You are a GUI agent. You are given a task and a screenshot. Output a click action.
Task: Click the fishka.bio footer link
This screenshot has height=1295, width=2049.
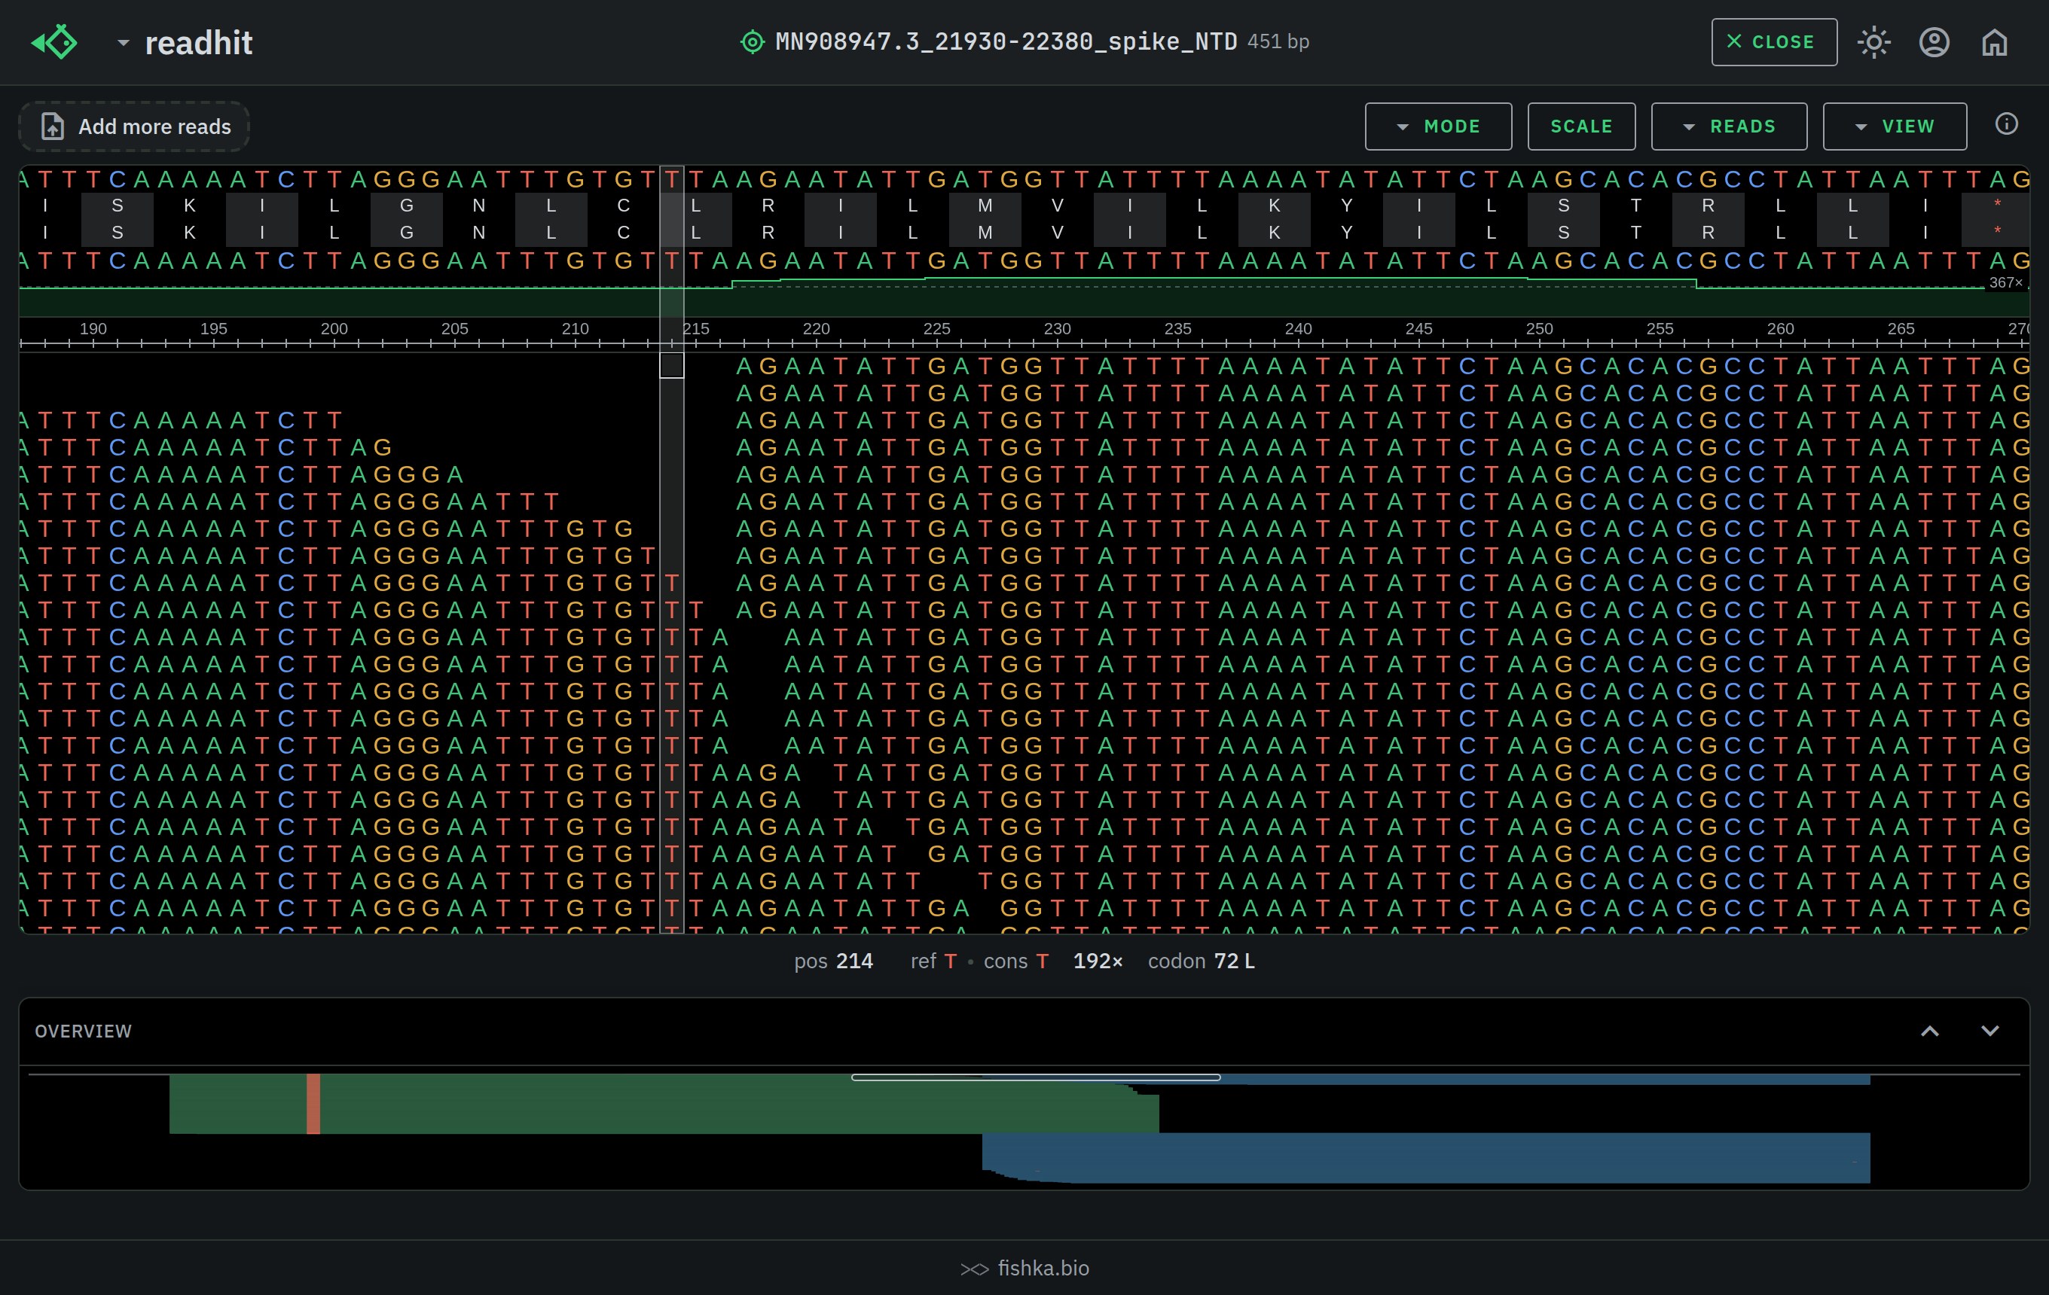click(1024, 1268)
